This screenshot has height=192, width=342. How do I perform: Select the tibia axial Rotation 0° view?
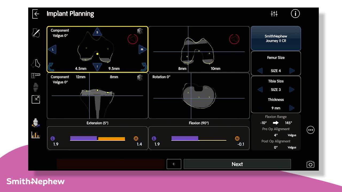(x=199, y=96)
